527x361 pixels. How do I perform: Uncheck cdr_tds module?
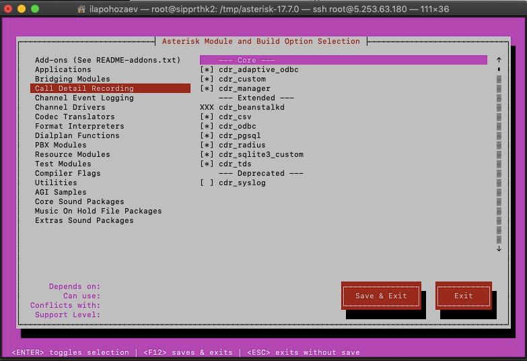coord(207,164)
